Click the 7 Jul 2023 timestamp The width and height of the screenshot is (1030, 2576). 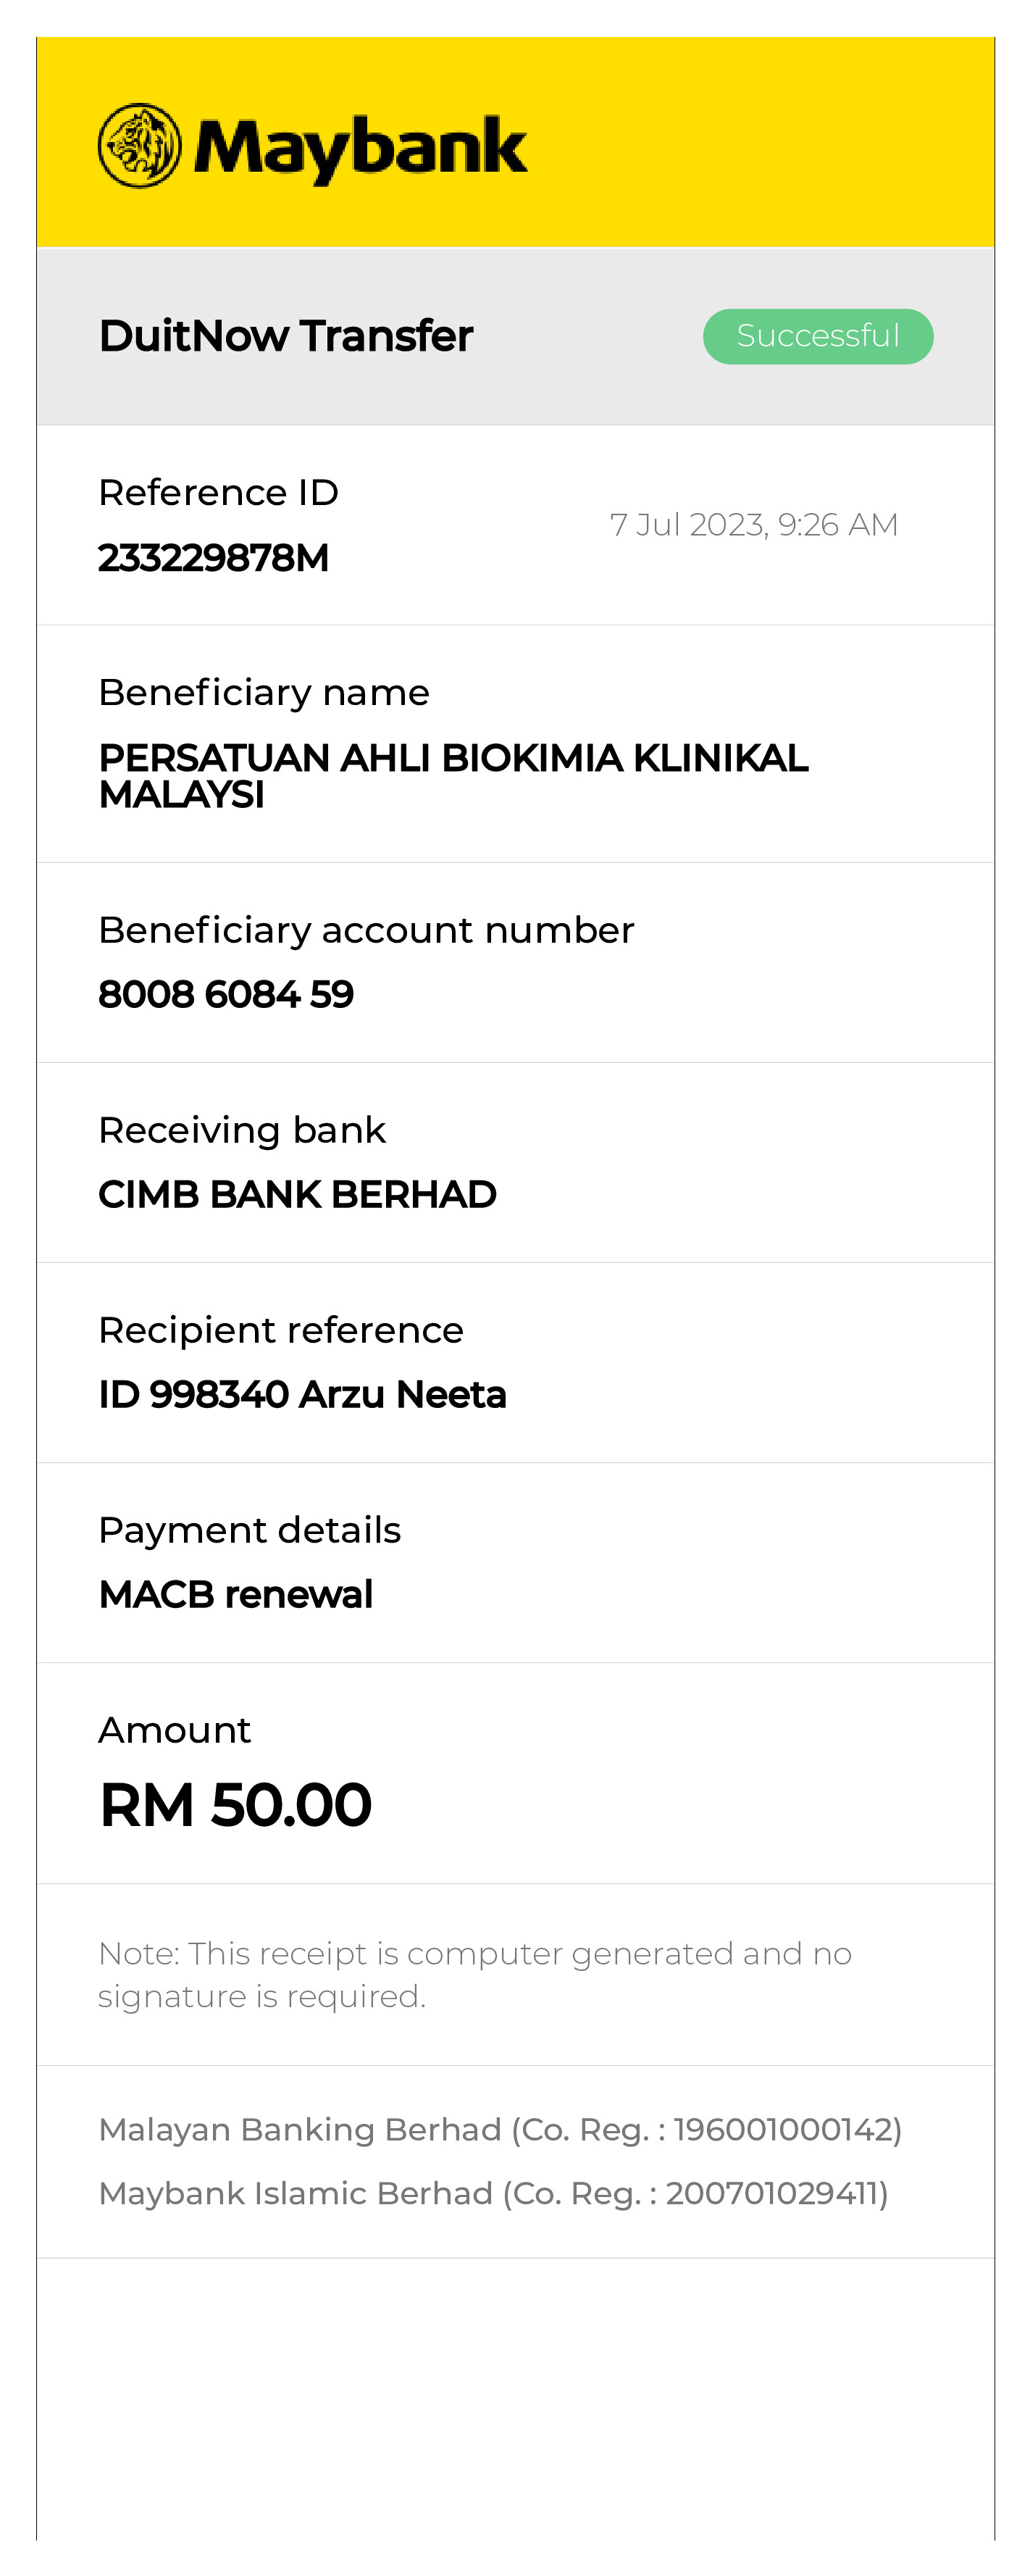click(x=753, y=524)
